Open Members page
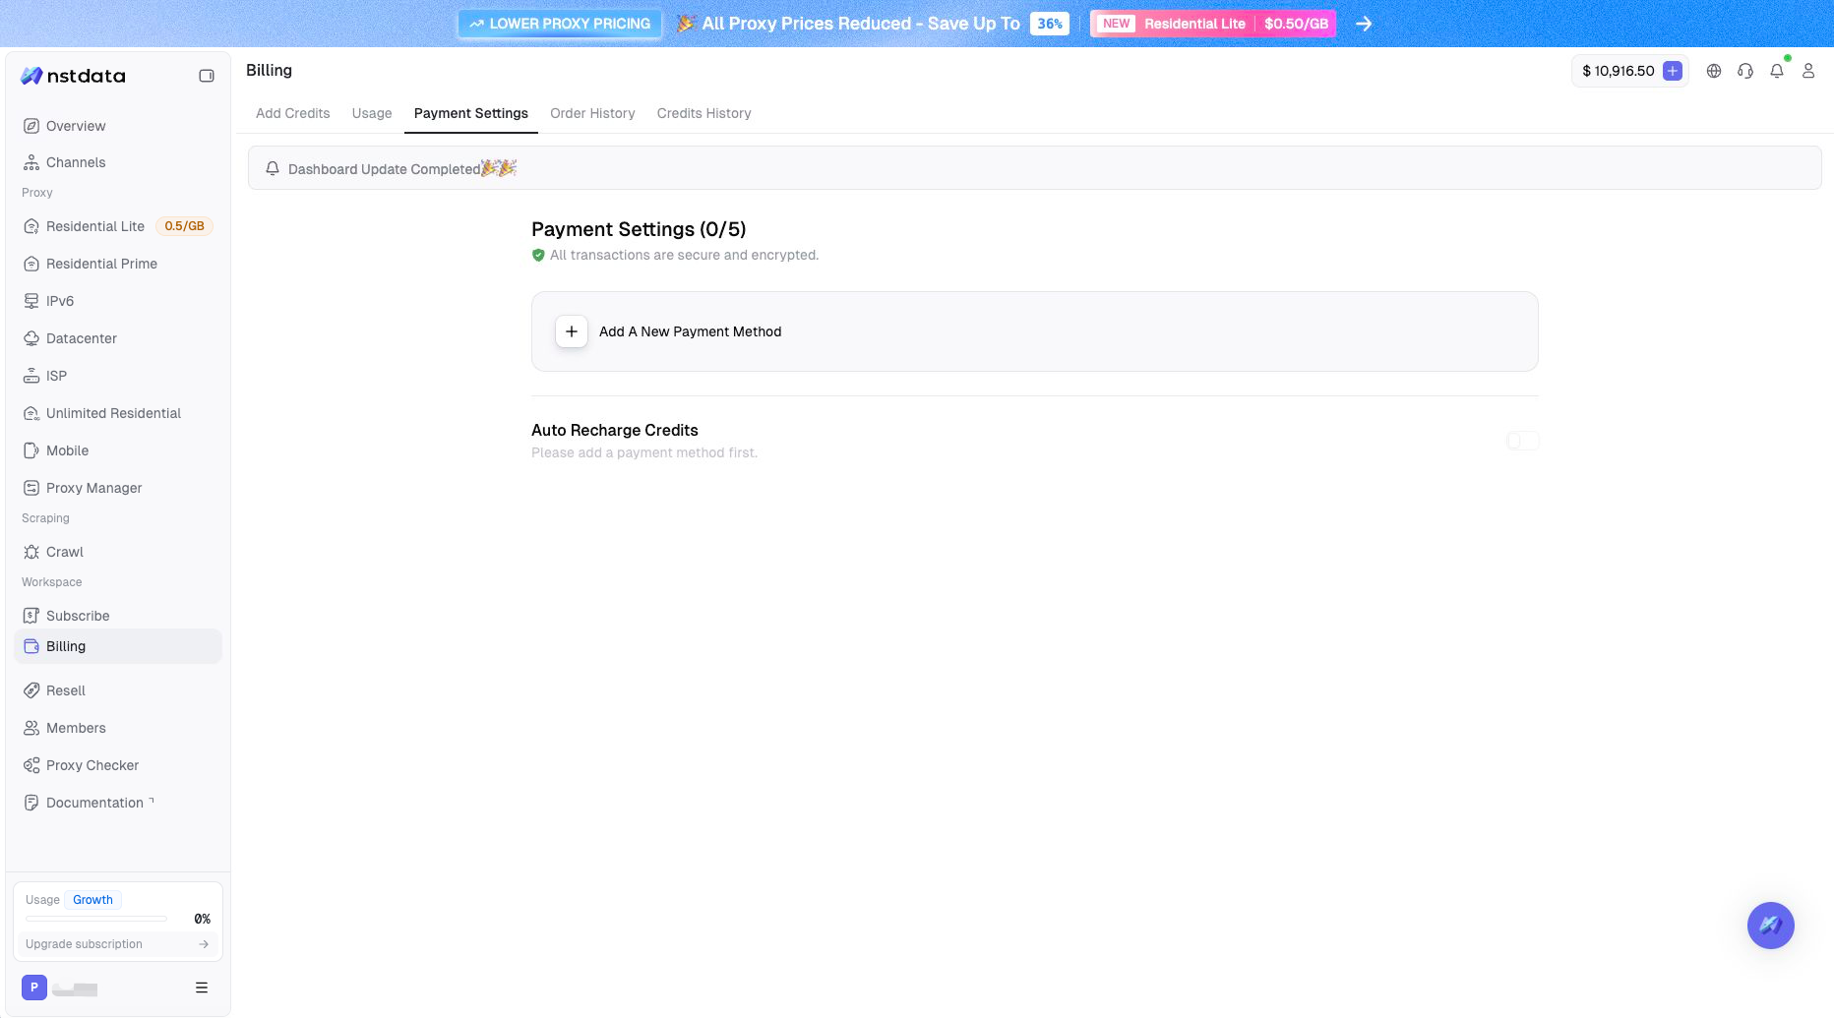Image resolution: width=1834 pixels, height=1018 pixels. [118, 728]
